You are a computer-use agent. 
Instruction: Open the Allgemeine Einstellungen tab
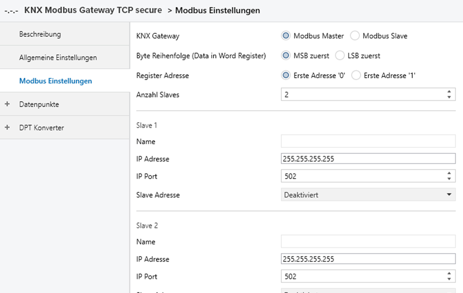point(65,57)
